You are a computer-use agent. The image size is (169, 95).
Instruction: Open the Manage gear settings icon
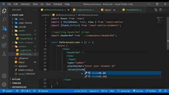(x=4, y=84)
